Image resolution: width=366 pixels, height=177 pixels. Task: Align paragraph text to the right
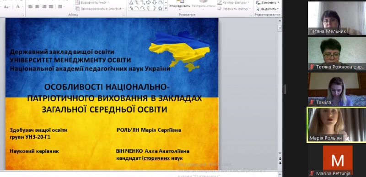pyautogui.click(x=44, y=7)
